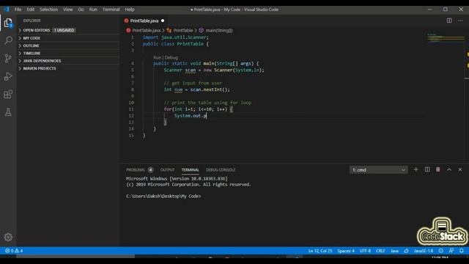Split the terminal panel
This screenshot has height=264, width=469.
click(x=427, y=169)
